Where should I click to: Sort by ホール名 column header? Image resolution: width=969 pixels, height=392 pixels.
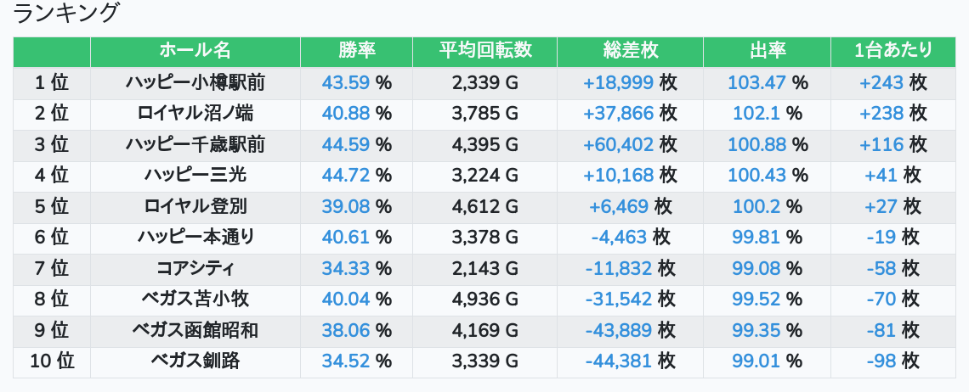pos(195,51)
